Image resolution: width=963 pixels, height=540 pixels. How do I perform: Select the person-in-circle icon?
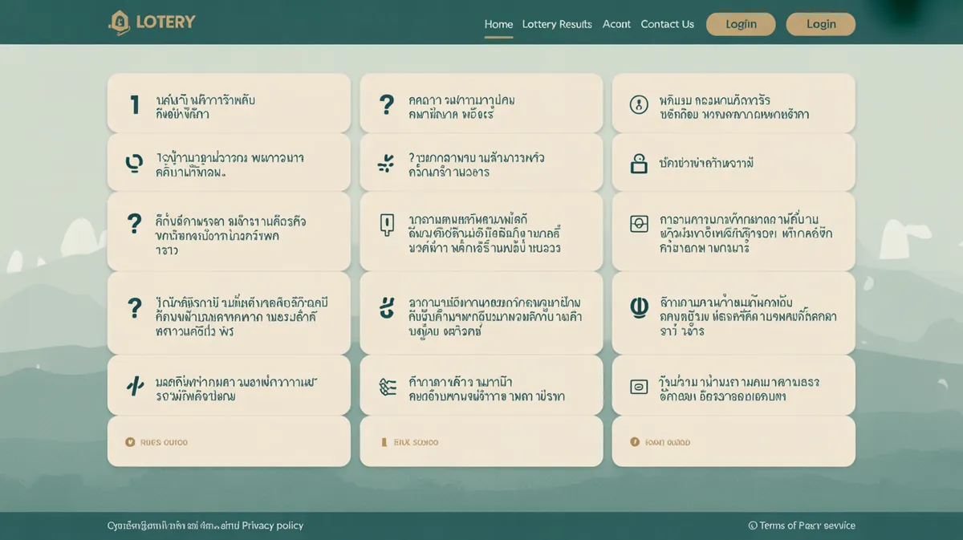[x=639, y=104]
